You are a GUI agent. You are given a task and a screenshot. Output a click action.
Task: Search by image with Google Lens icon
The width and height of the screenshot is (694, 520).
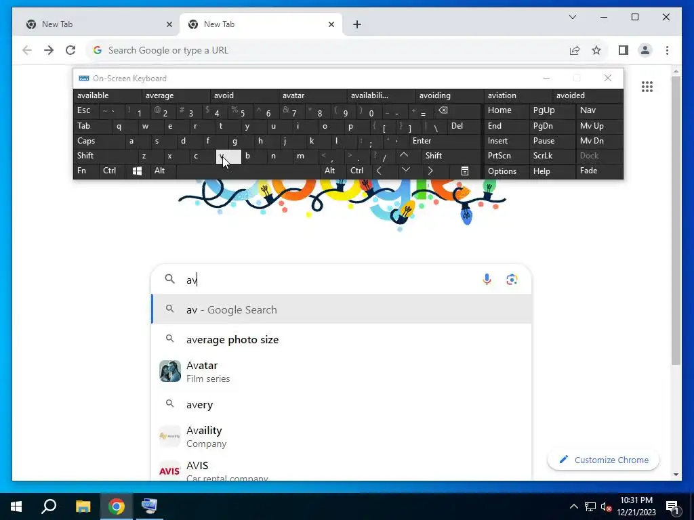click(x=512, y=280)
